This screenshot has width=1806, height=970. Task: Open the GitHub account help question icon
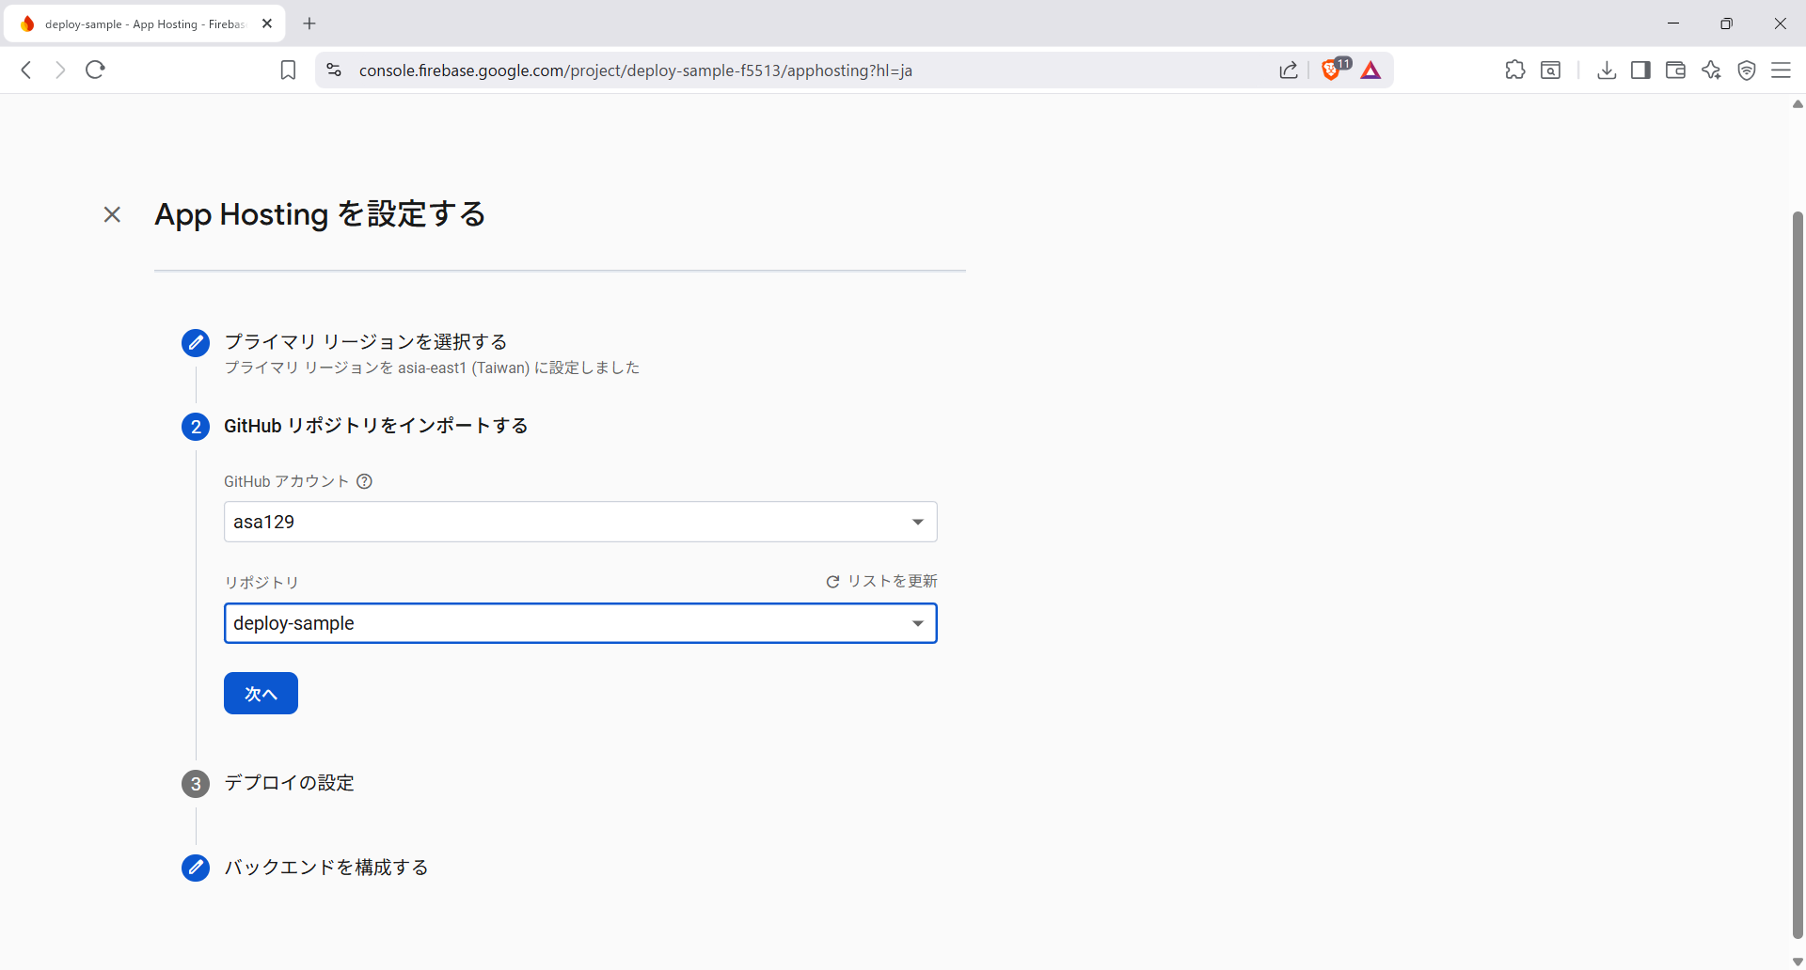pyautogui.click(x=365, y=481)
